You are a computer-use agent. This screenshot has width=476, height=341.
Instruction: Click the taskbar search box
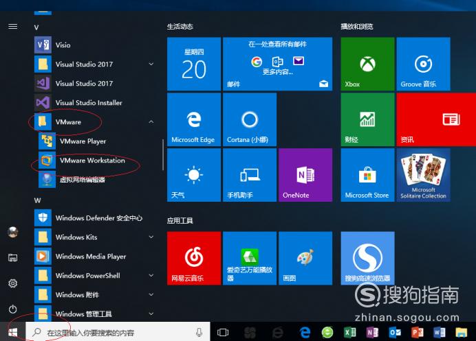coord(118,332)
